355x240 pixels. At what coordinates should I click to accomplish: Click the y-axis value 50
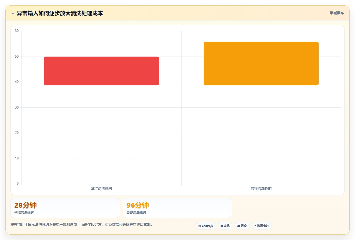pos(17,57)
